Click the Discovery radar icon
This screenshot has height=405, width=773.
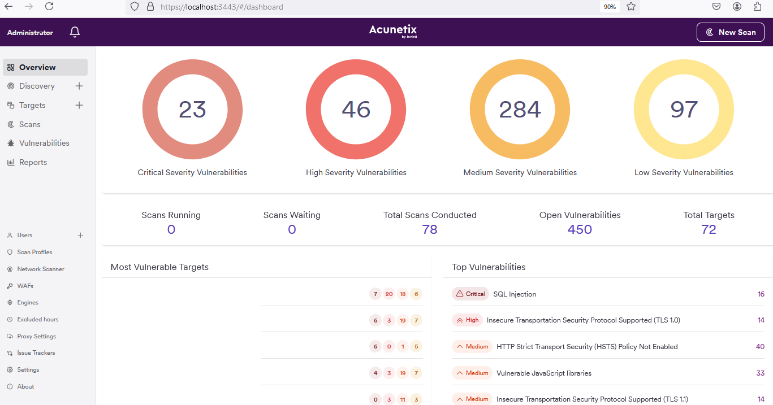(x=10, y=86)
